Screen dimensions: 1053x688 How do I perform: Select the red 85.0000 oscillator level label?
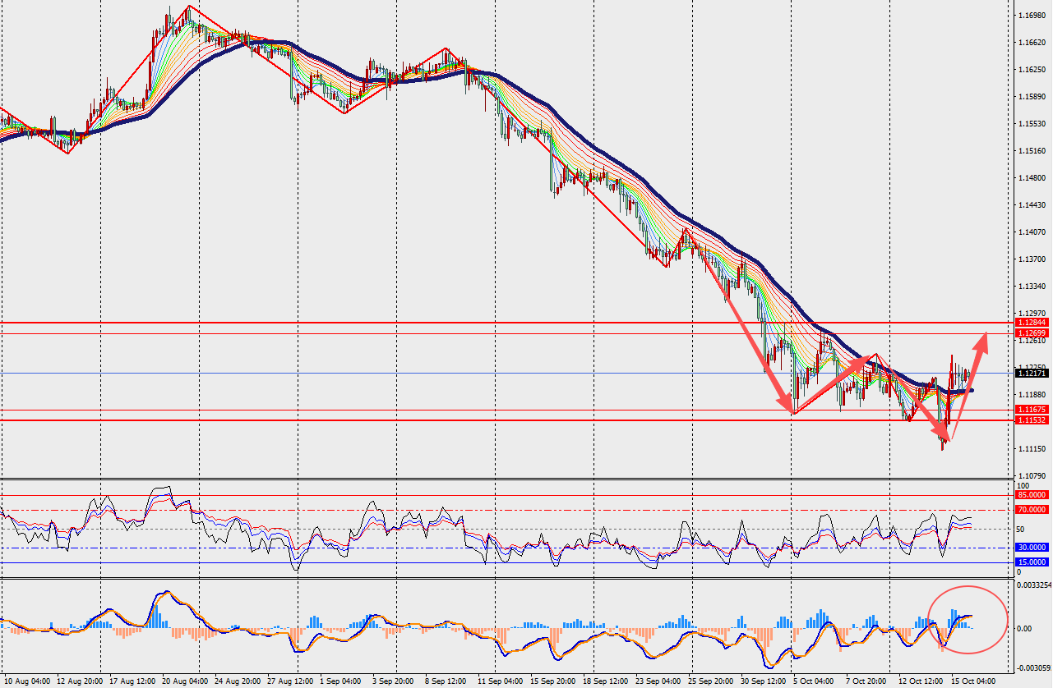point(1032,495)
